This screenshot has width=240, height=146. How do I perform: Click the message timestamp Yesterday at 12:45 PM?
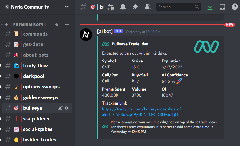[143, 32]
